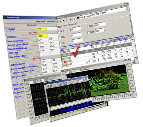
Task: Enable the MNC filter checkbox
Action: click(60, 38)
